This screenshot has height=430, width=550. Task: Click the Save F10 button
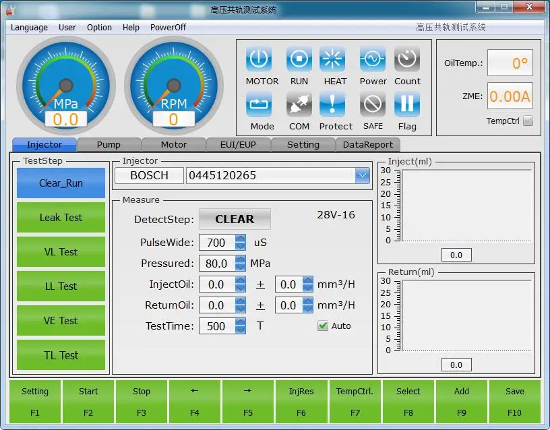[514, 402]
